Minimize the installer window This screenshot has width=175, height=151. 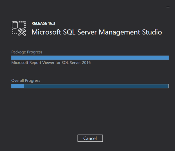168,7
